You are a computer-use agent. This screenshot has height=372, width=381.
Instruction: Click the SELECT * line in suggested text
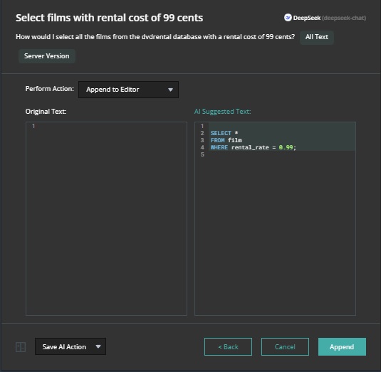click(x=224, y=133)
